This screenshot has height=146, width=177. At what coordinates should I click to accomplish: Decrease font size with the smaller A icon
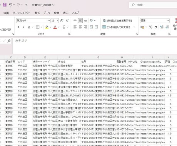67,20
